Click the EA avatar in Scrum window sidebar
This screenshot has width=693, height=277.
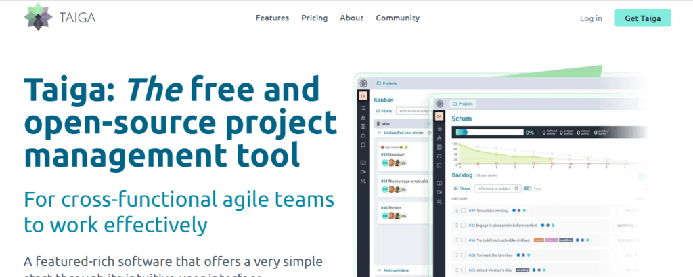point(439,116)
